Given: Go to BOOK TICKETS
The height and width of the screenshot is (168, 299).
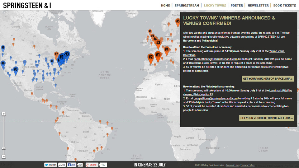Looking at the screenshot, I should point(284,6).
